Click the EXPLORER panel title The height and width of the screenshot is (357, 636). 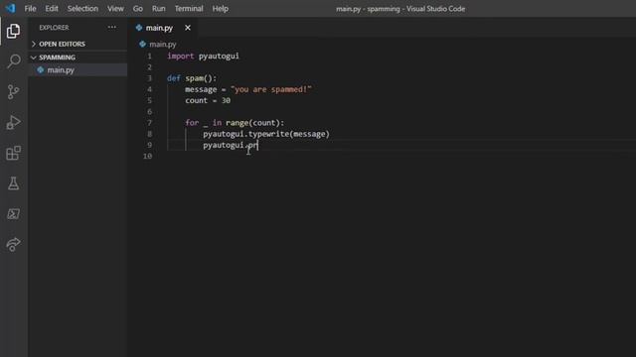pyautogui.click(x=54, y=28)
